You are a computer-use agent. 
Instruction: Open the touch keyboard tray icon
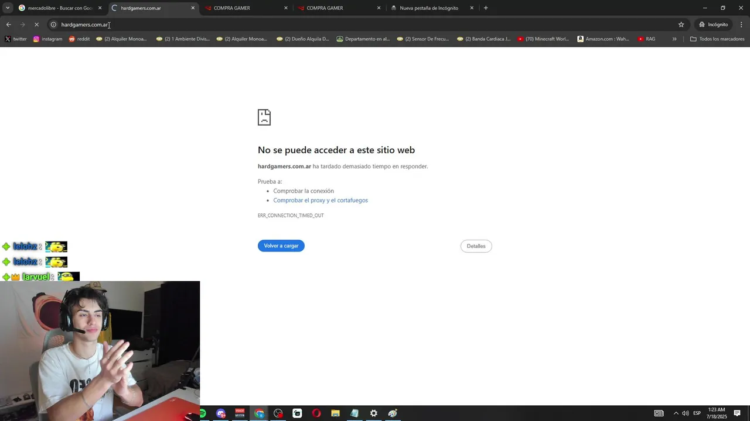coord(659,413)
